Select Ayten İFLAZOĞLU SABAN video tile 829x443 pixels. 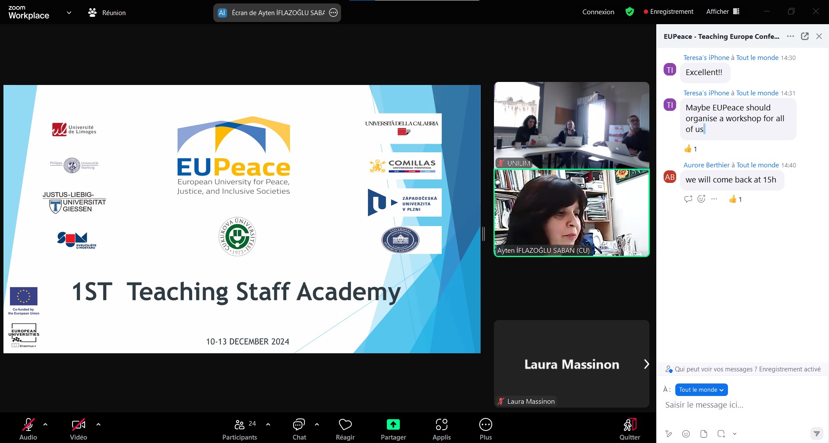pos(572,213)
